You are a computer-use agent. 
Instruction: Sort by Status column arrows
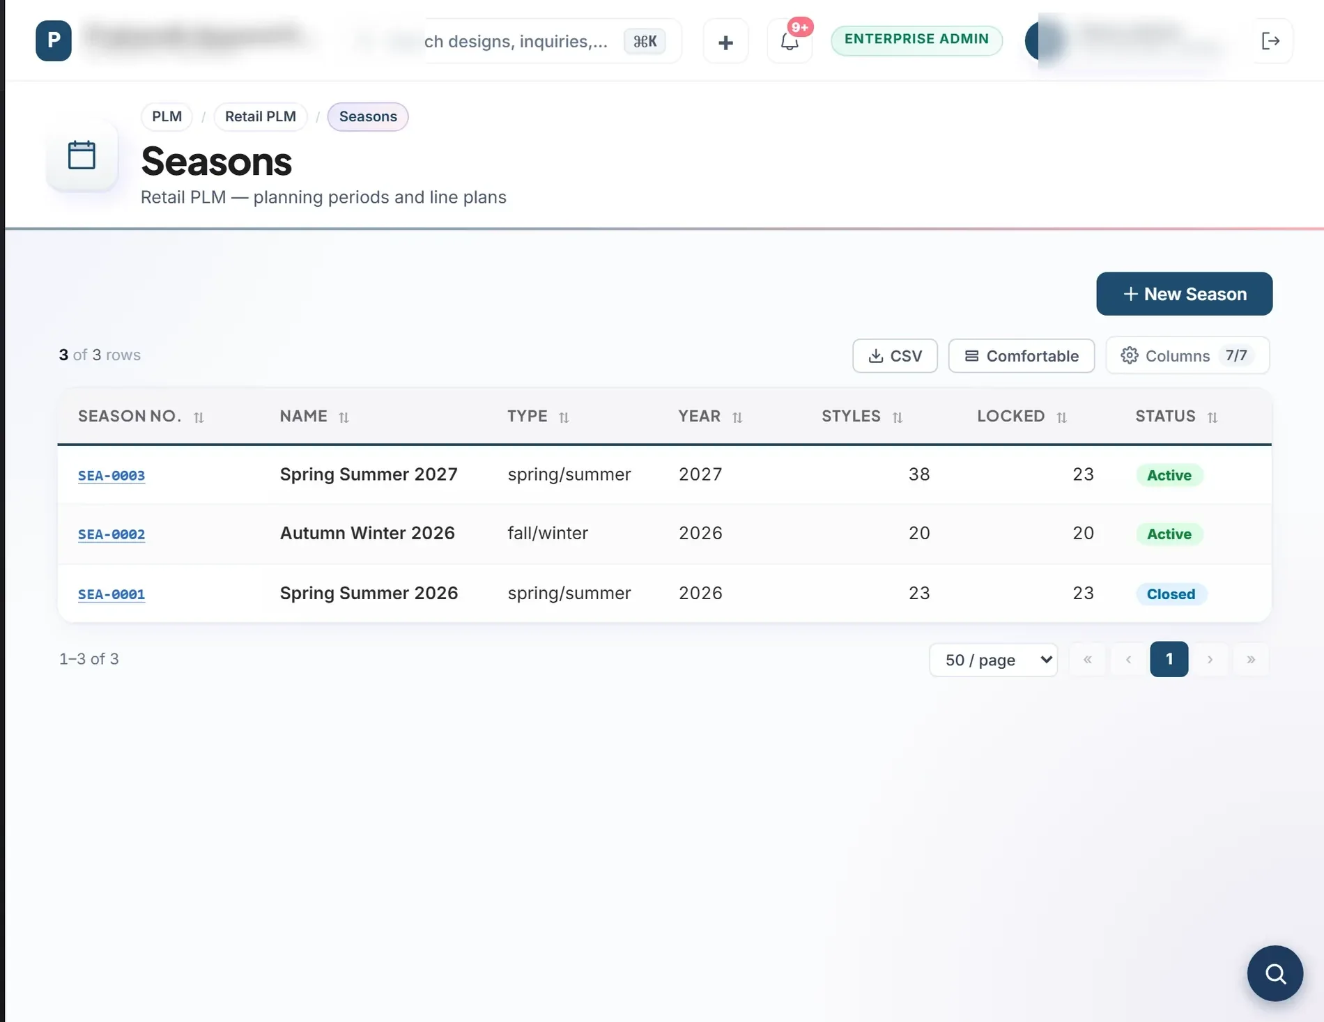(1213, 417)
